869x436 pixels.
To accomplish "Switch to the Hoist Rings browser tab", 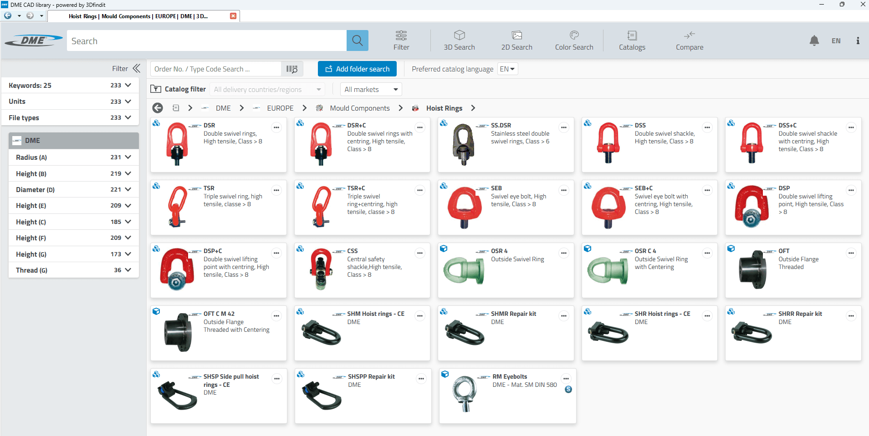I will pyautogui.click(x=137, y=16).
